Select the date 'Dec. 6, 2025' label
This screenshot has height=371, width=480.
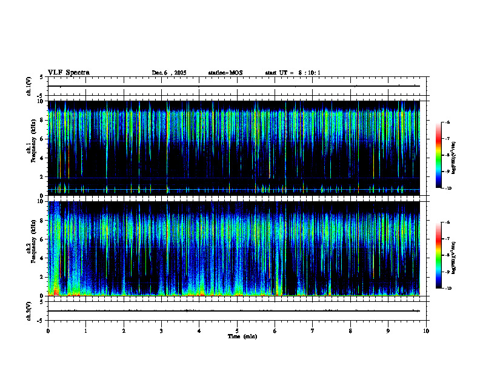point(169,73)
